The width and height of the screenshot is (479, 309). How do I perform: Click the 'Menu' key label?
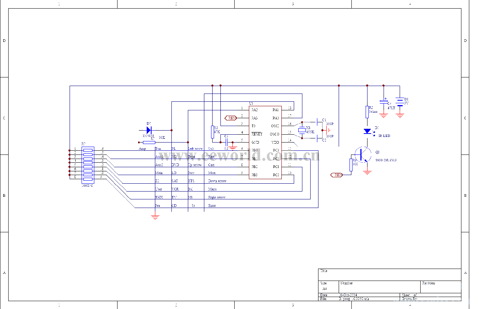(213, 189)
